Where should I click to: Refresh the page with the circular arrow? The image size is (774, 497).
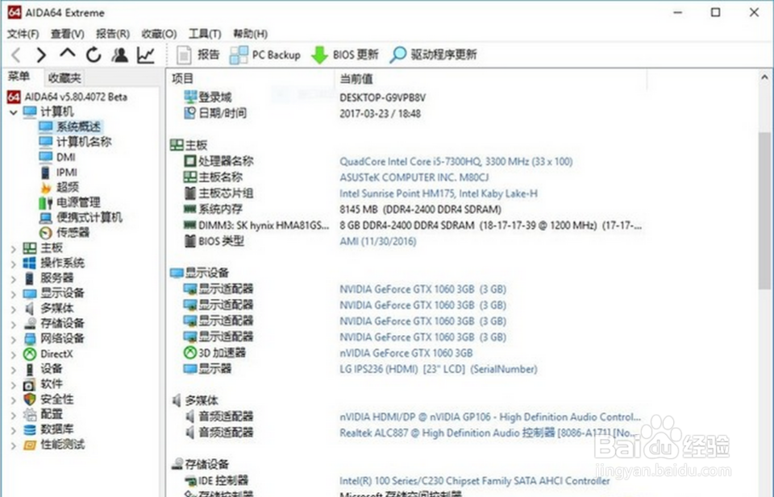(94, 55)
